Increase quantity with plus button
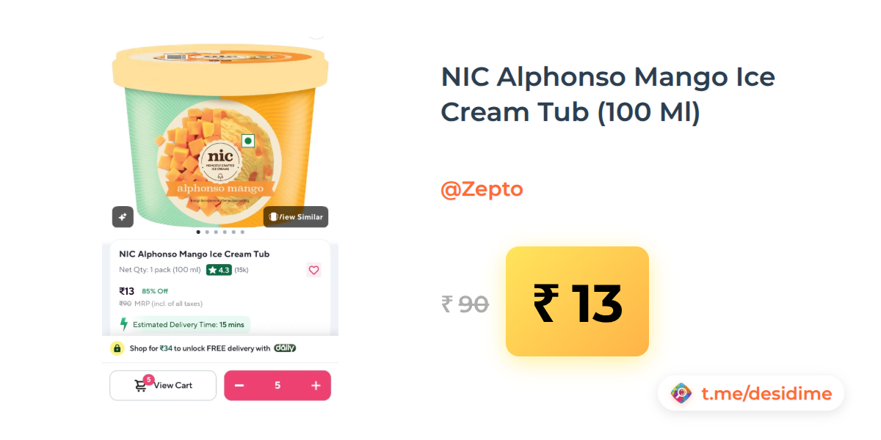 (316, 386)
